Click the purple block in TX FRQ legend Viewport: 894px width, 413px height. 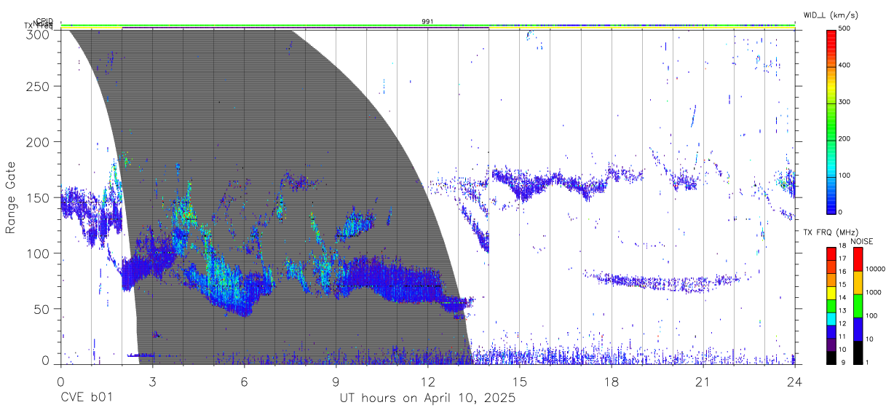[831, 344]
